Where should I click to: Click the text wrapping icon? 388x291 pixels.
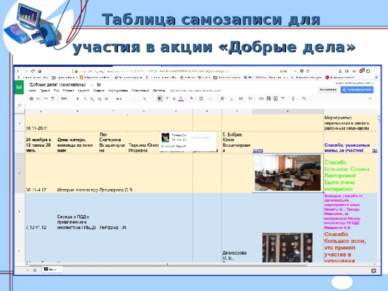click(241, 99)
